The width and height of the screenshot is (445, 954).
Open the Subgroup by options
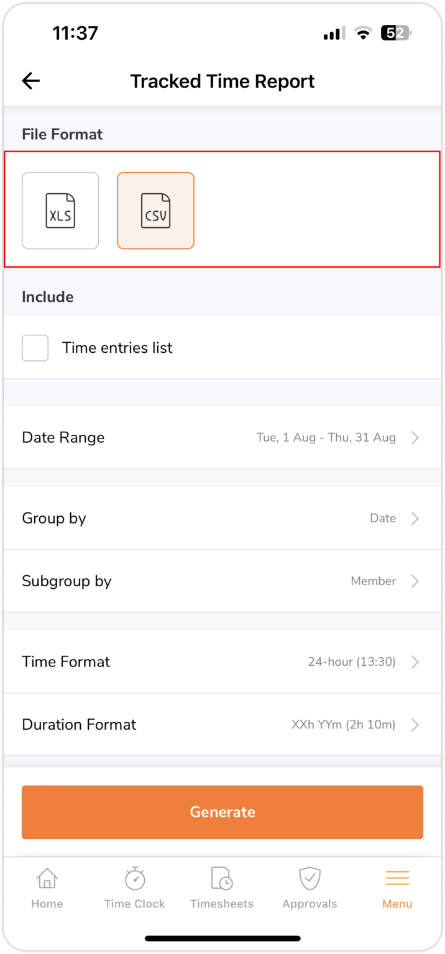pos(222,581)
